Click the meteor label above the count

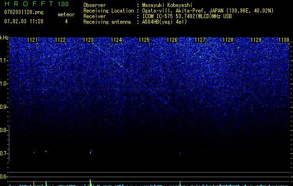point(66,14)
